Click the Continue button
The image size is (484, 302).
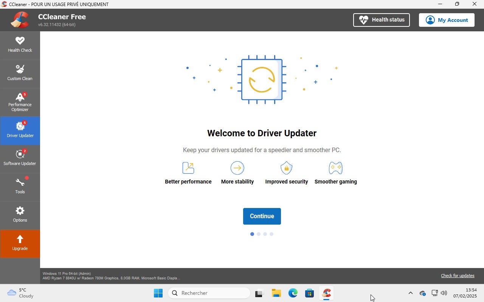262,216
